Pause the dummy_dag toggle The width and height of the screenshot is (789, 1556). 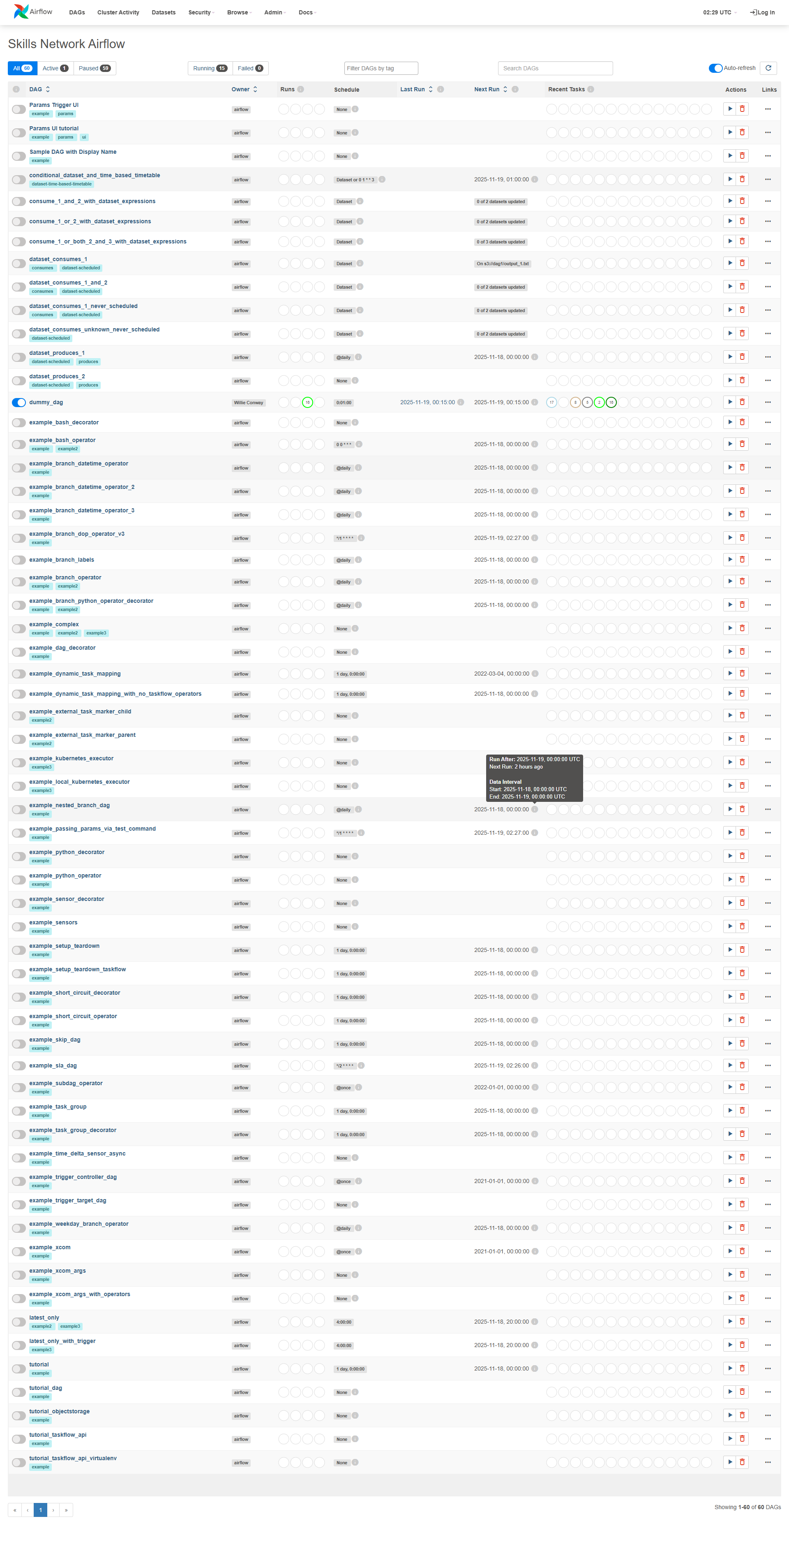coord(19,402)
